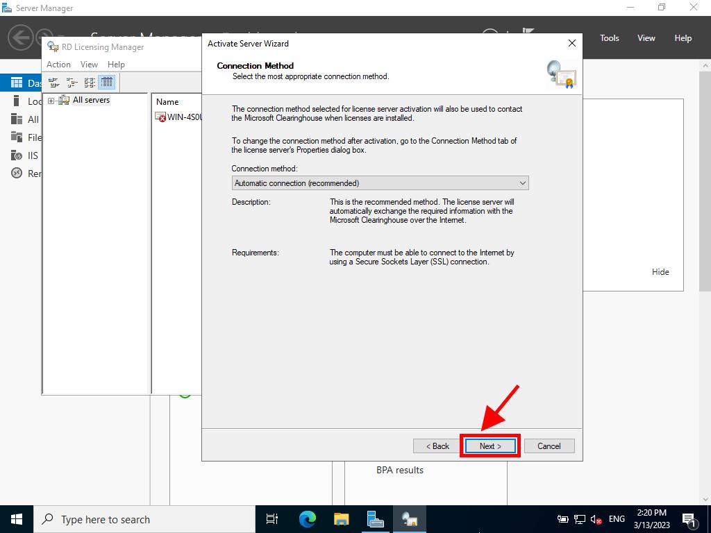Open the Tools menu in Server Manager
Screen dimensions: 711x533
point(609,38)
